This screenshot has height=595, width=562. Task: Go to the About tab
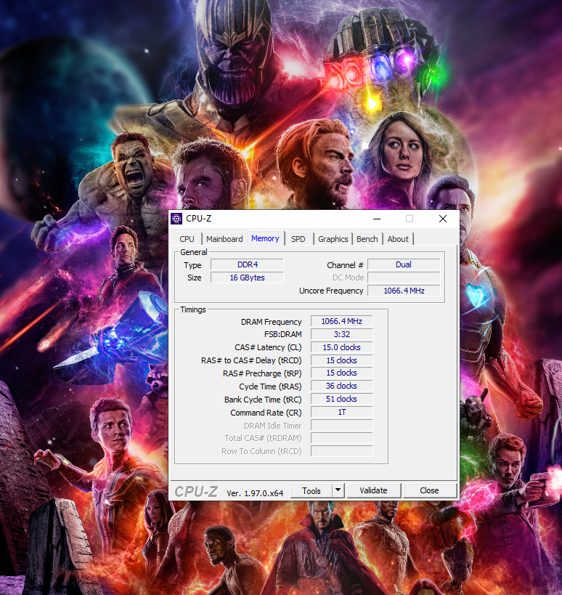(398, 239)
